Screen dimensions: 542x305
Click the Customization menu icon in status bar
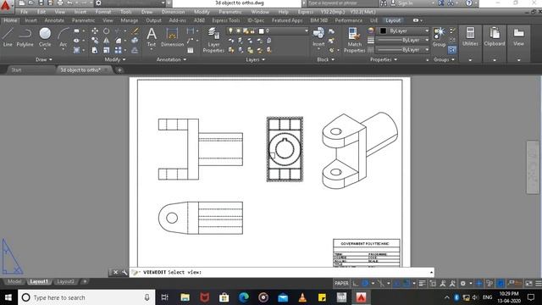point(539,284)
